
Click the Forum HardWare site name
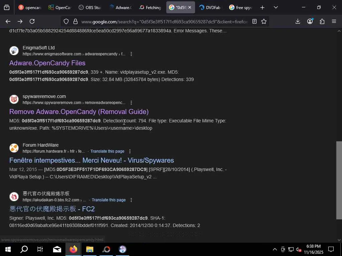40,145
